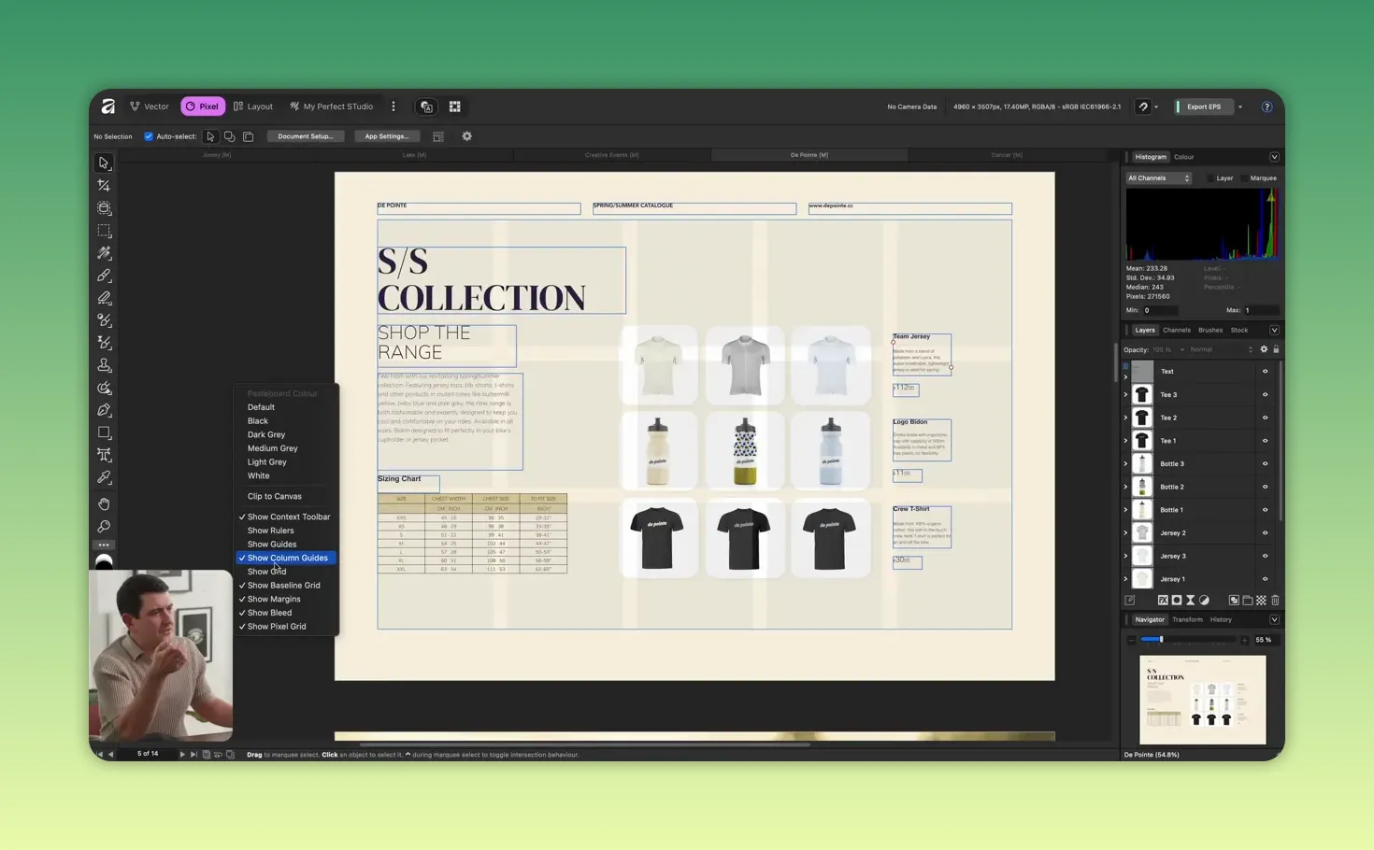
Task: Select the Zoom magnifier tool
Action: tap(104, 527)
